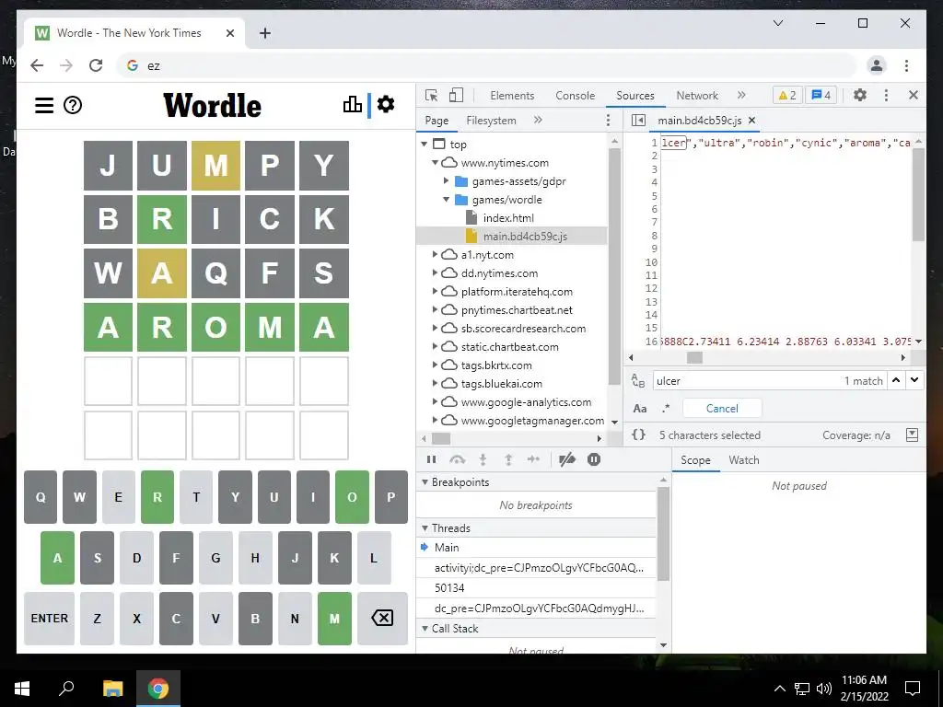The width and height of the screenshot is (943, 707).
Task: Select the Filesystem navigator tab
Action: pyautogui.click(x=492, y=121)
